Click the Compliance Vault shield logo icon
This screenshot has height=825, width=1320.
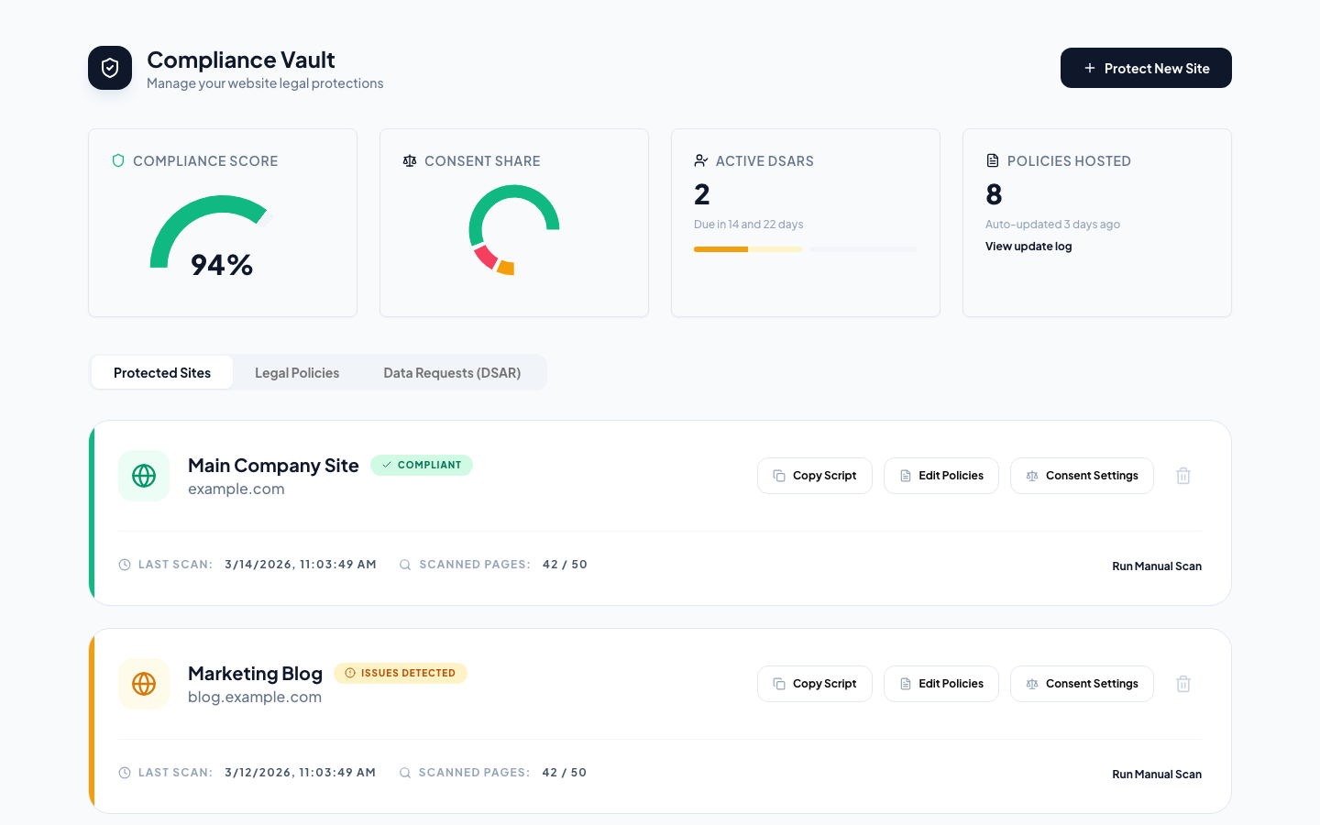tap(110, 67)
